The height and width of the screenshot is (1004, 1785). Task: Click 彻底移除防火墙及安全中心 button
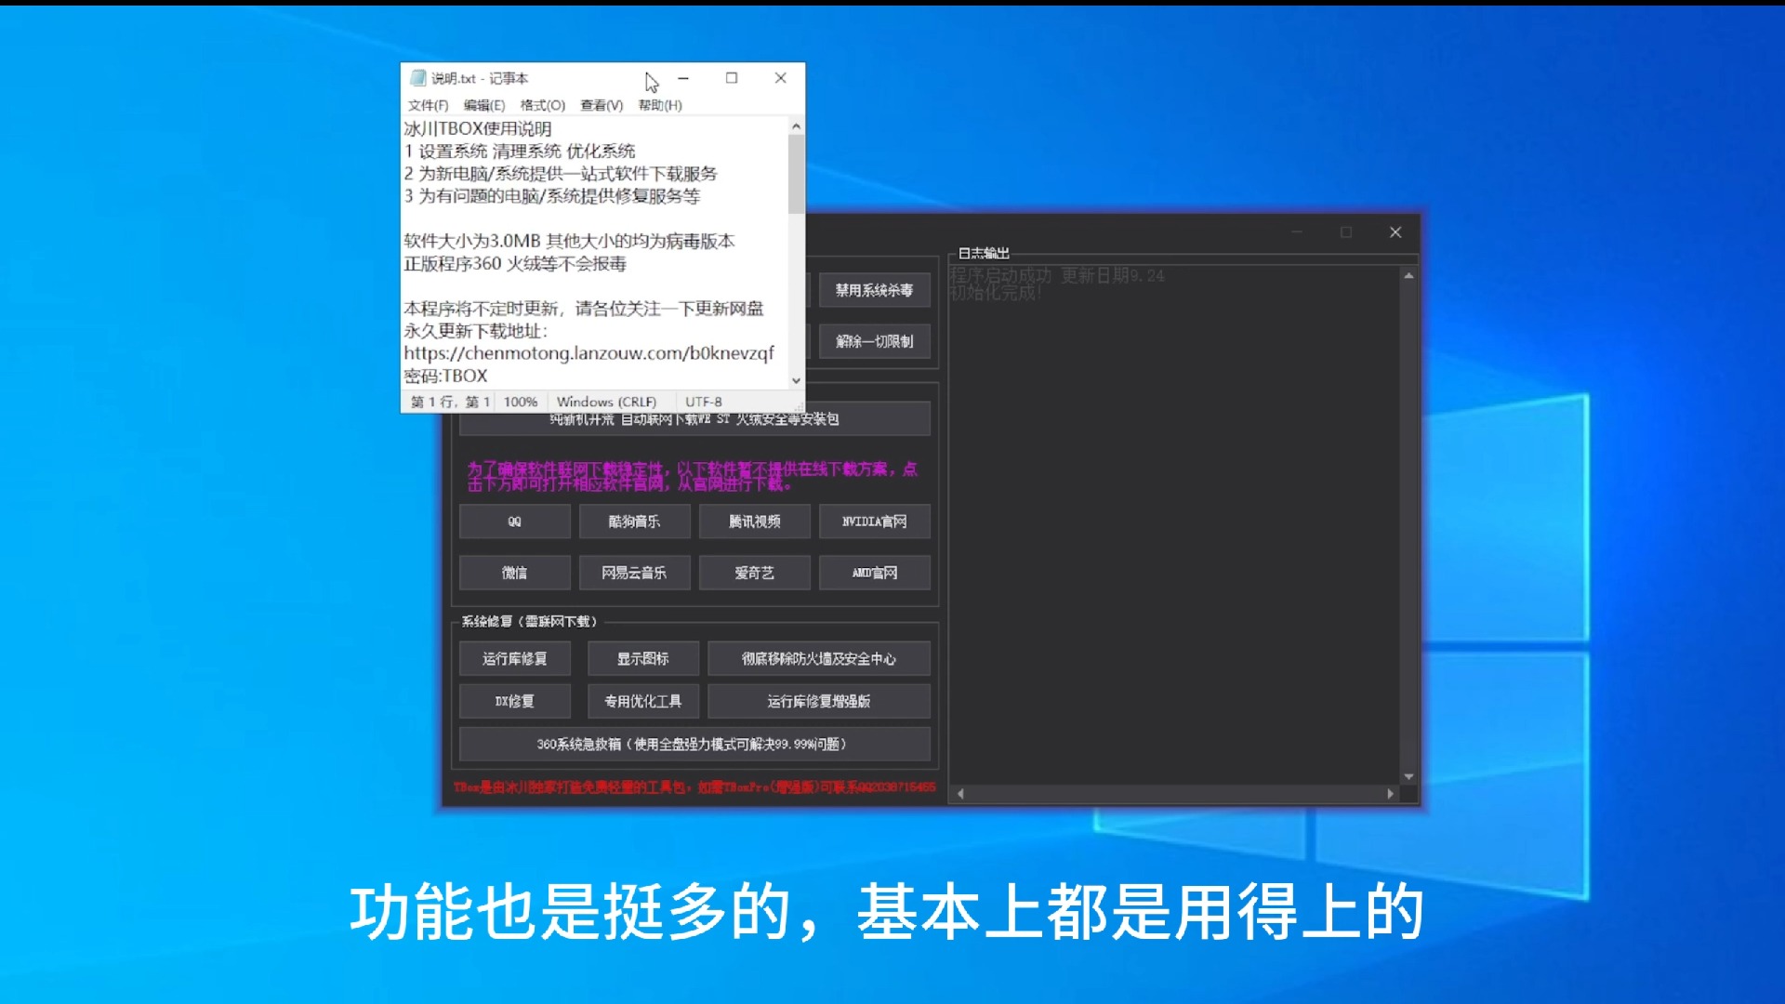click(818, 658)
